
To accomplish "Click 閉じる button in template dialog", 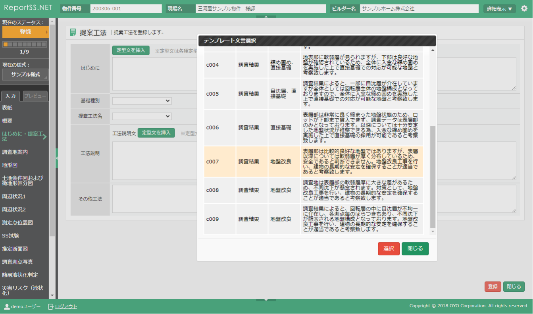I will 415,249.
